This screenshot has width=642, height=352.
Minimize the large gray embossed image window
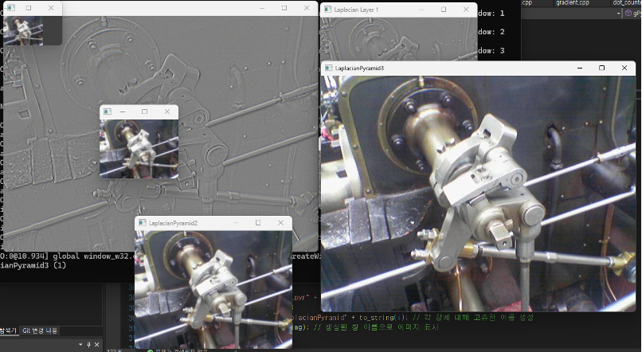click(262, 8)
